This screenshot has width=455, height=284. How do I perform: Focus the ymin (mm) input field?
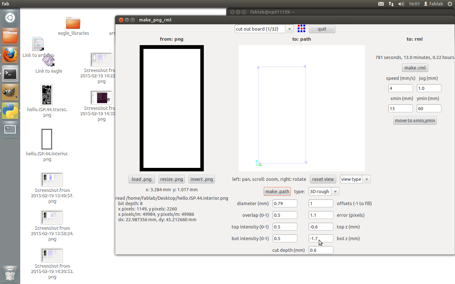tap(429, 109)
